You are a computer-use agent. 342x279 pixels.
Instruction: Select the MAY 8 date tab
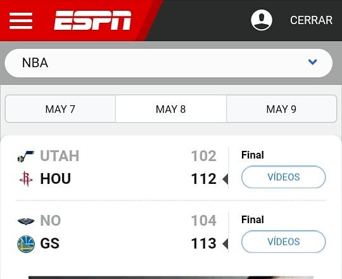(171, 109)
